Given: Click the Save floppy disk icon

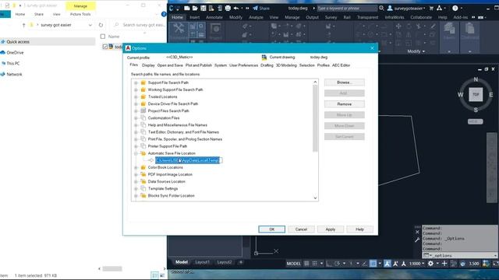Looking at the screenshot, I should coord(203,9).
